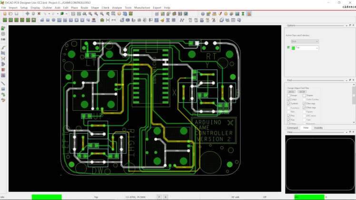Click the Save design icon
Screen dimensions: 356x200
coord(16,14)
